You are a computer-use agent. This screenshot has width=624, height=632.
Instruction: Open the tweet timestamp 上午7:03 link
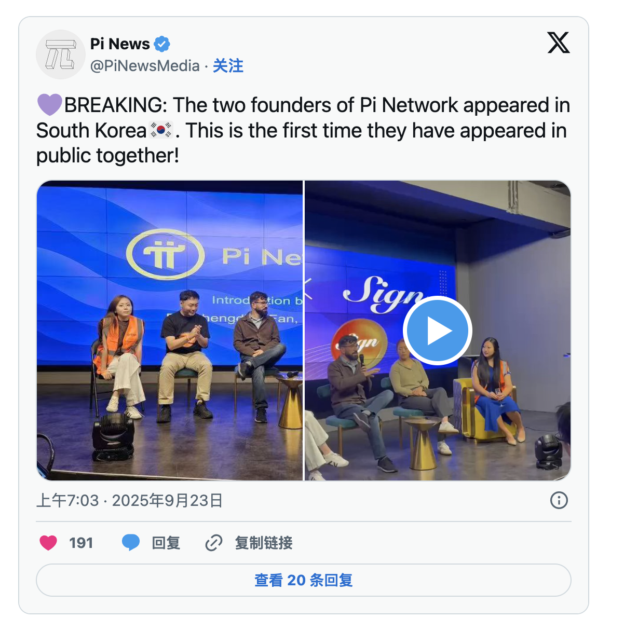(x=129, y=500)
